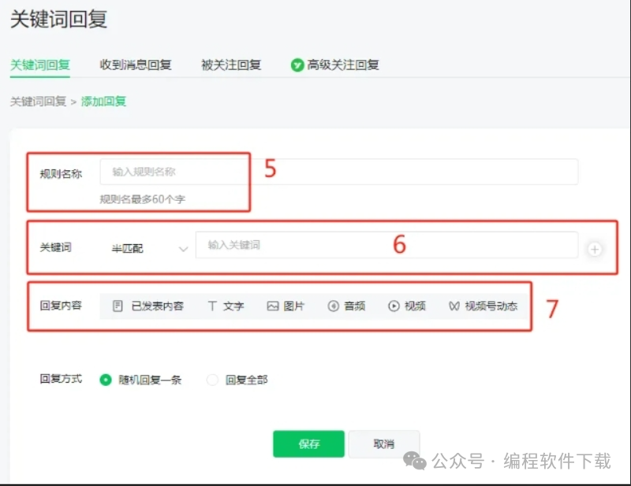
Task: Cancel with the 取消 button
Action: [384, 443]
